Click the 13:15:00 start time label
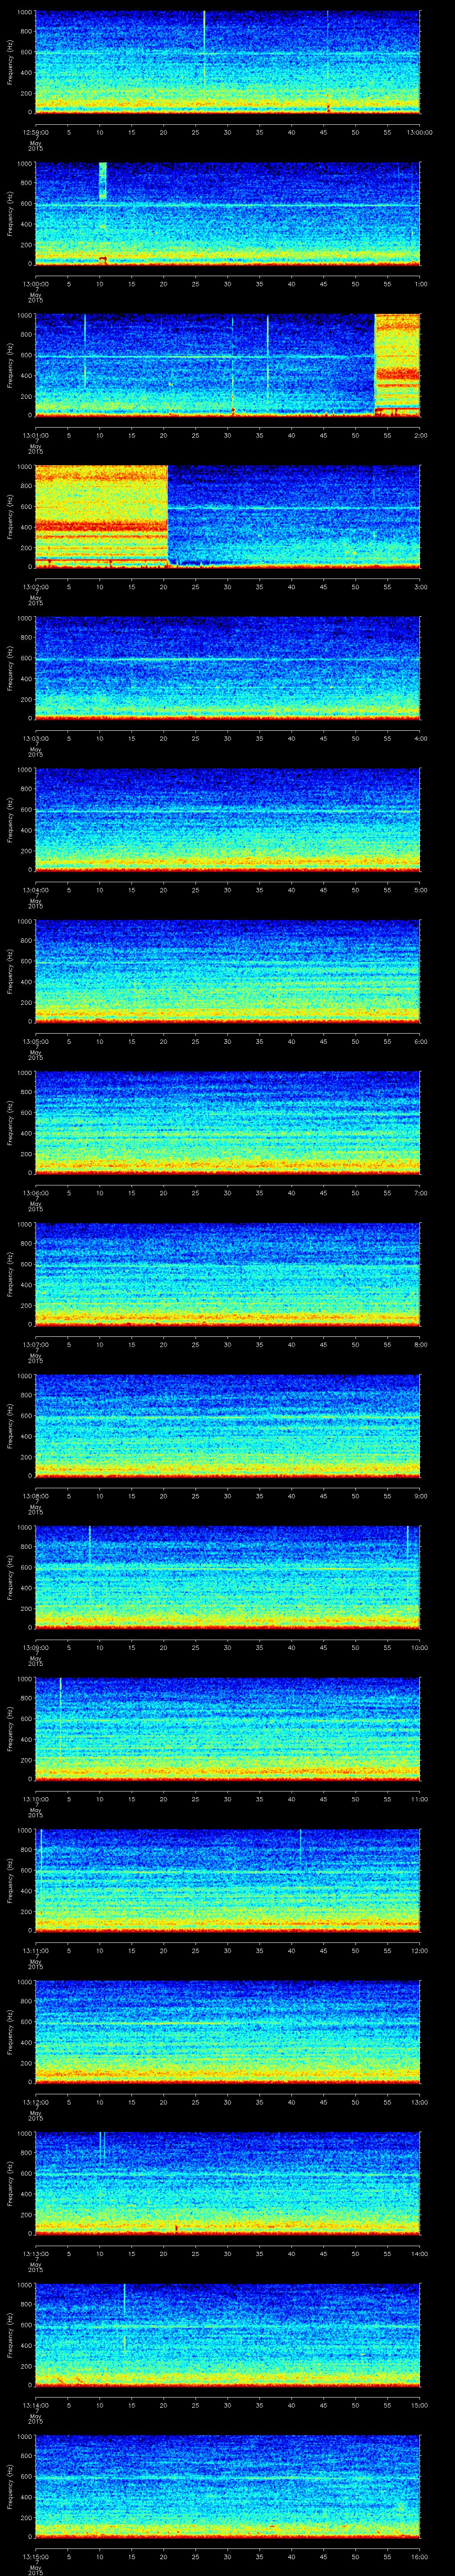 (x=35, y=2555)
